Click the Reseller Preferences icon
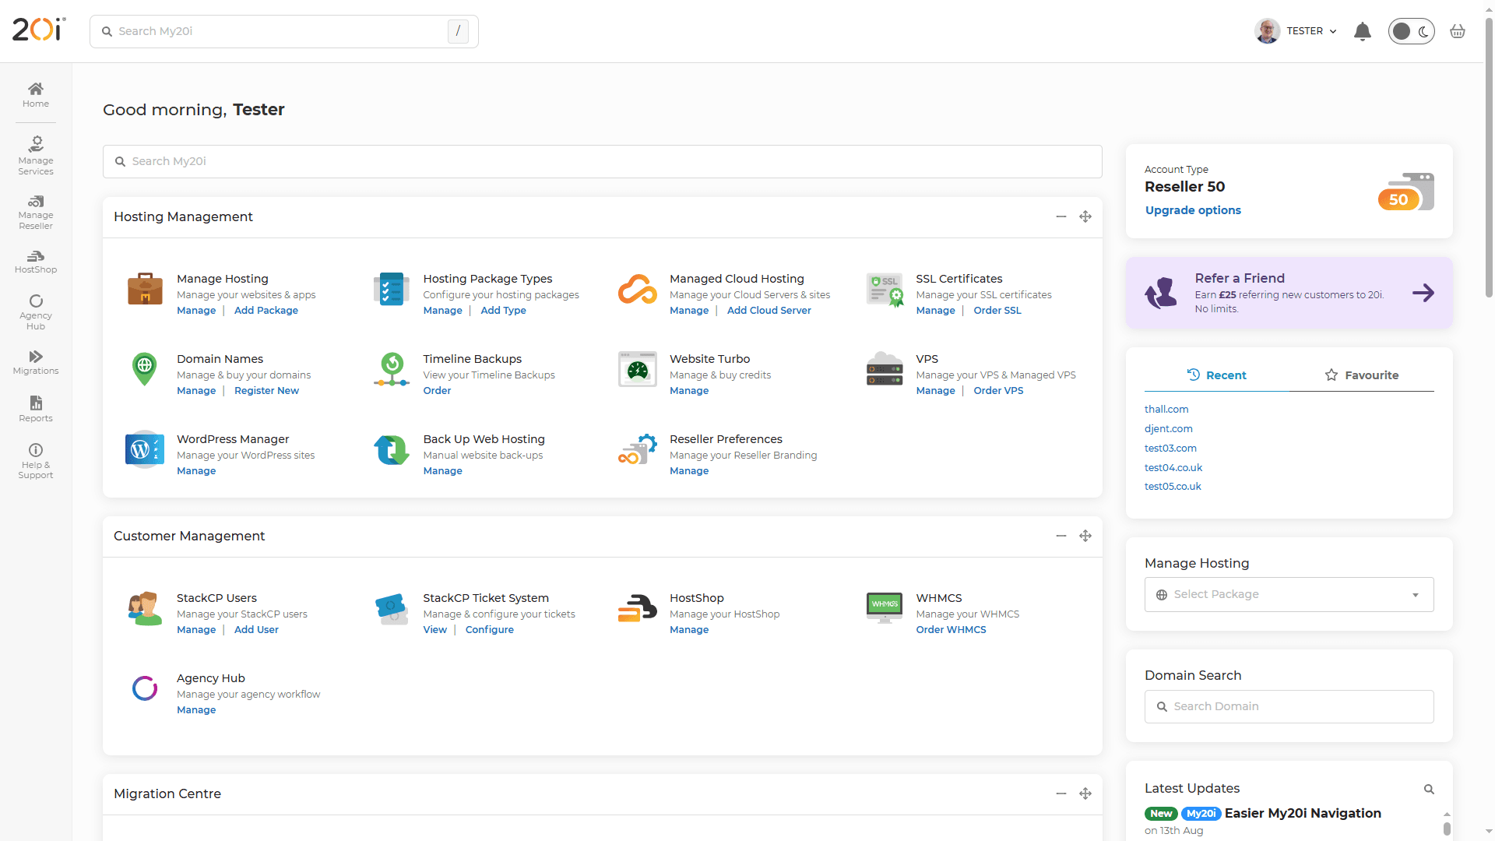1495x841 pixels. [x=638, y=449]
